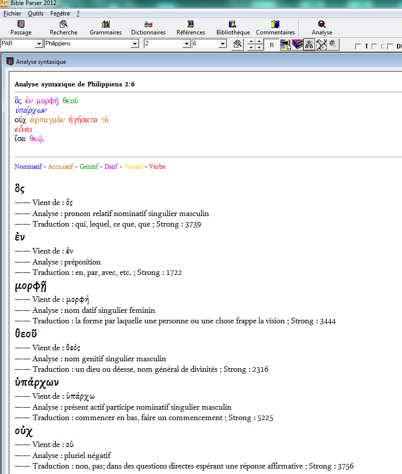Click the Analyse toolbar button
The height and width of the screenshot is (474, 402).
pyautogui.click(x=322, y=27)
